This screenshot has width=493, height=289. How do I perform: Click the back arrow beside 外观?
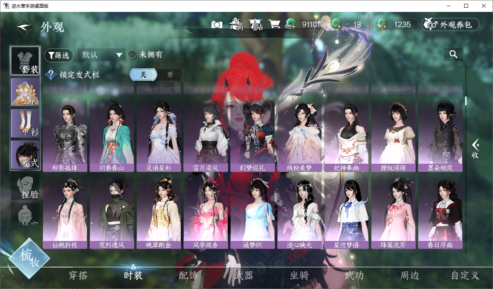pyautogui.click(x=25, y=27)
